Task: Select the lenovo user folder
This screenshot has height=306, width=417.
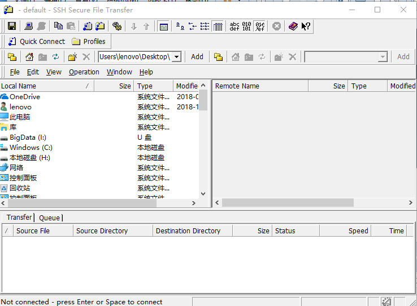Action: [16, 107]
